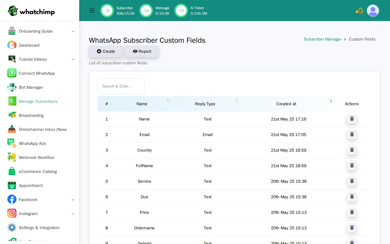Focus the Search & Enter field

click(x=121, y=86)
